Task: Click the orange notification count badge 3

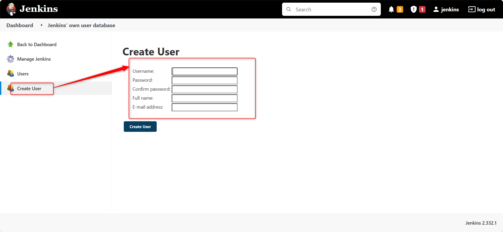Action: (400, 9)
